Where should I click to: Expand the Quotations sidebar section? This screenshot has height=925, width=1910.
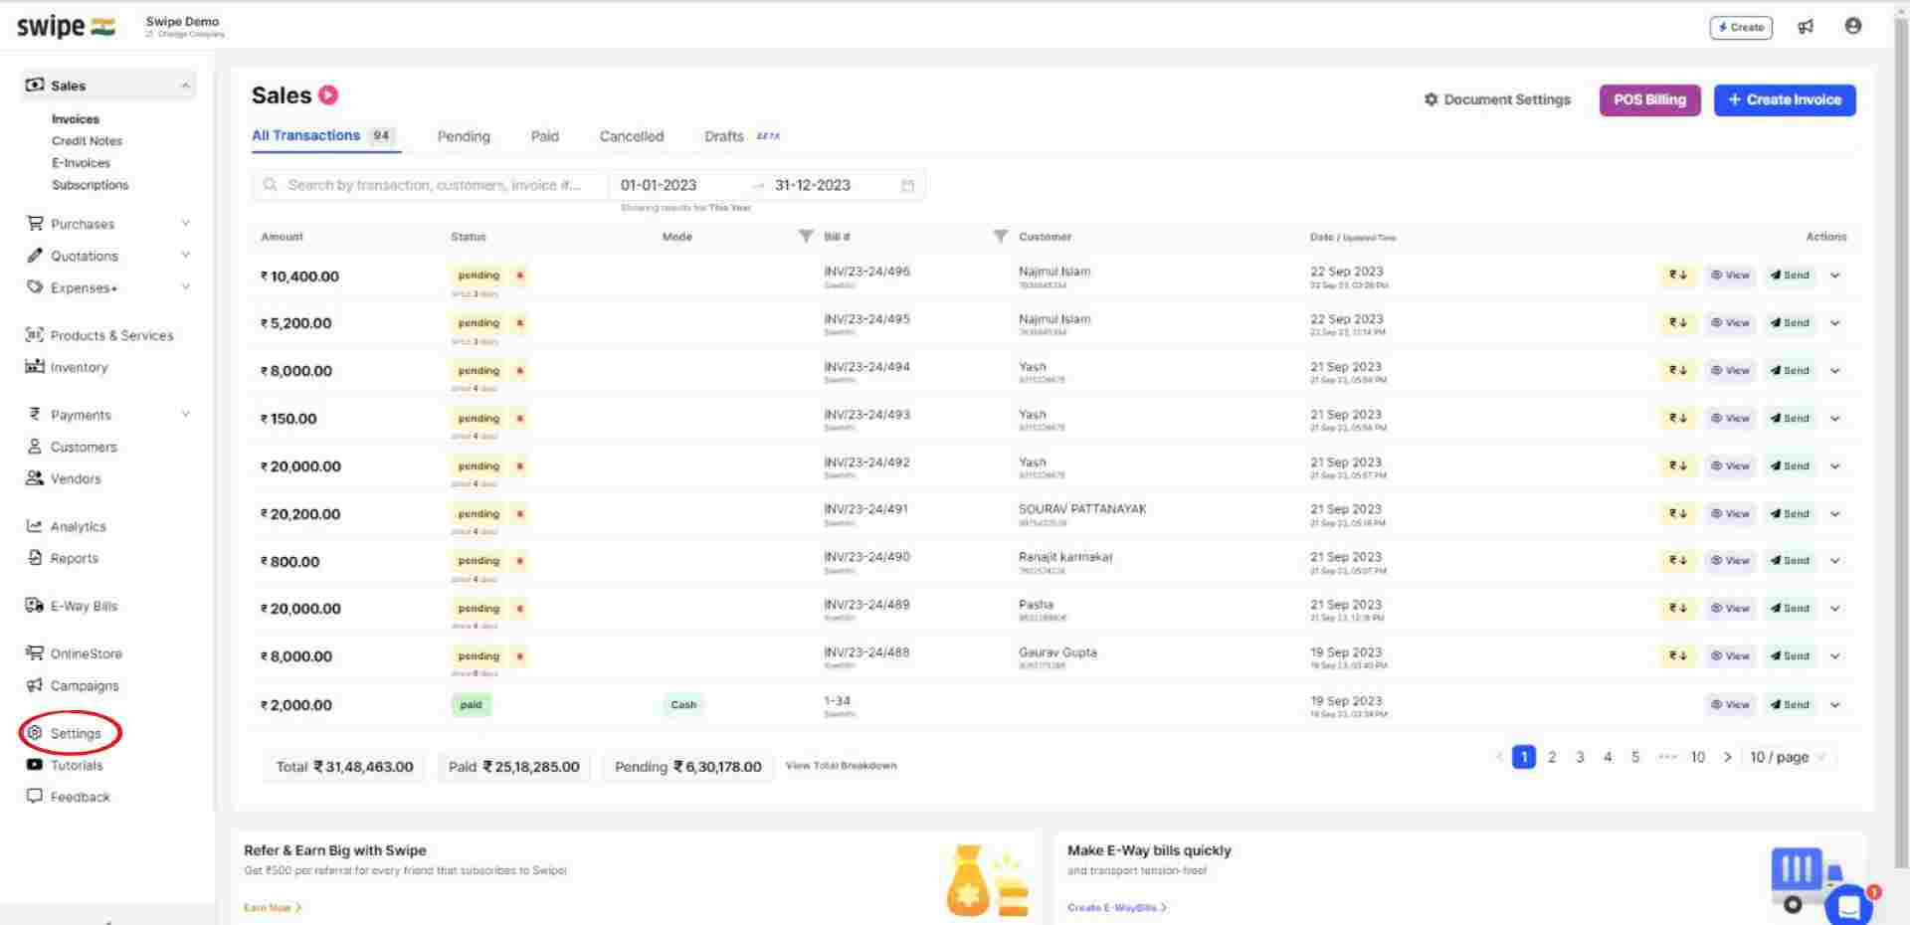(185, 256)
